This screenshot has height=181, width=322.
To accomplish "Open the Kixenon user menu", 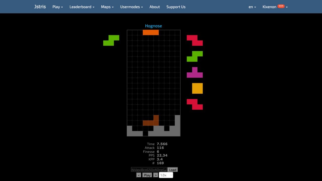I will coord(275,7).
